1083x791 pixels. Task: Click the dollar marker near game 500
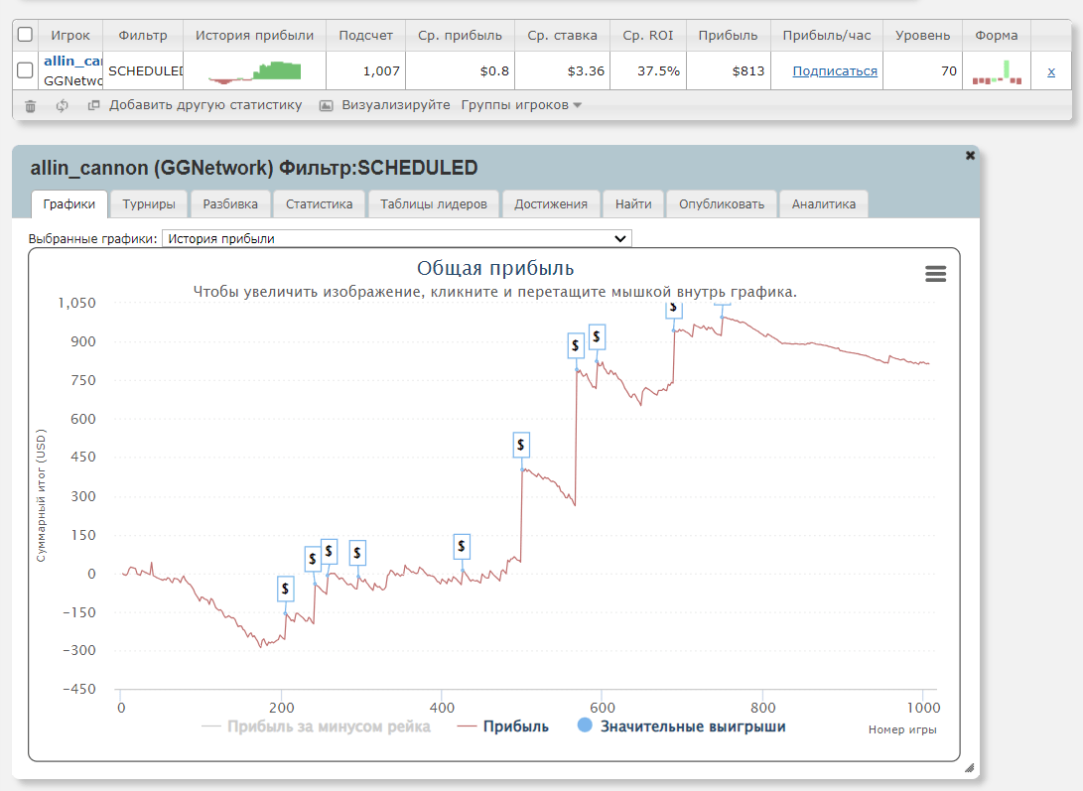(x=521, y=445)
